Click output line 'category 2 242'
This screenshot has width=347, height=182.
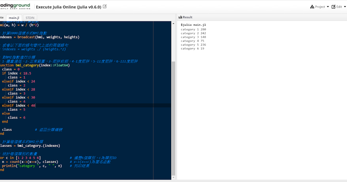[193, 33]
